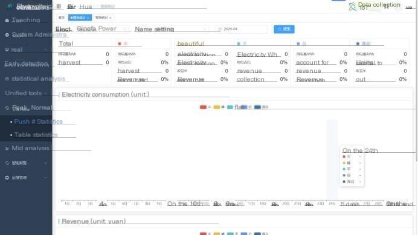Click the 'Total' summary card header
This screenshot has width=418, height=235.
point(66,43)
